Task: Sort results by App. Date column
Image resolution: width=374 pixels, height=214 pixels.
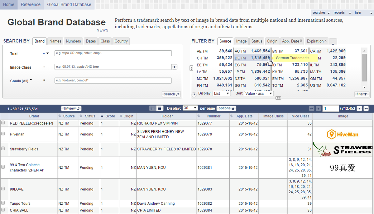Action: click(x=232, y=116)
